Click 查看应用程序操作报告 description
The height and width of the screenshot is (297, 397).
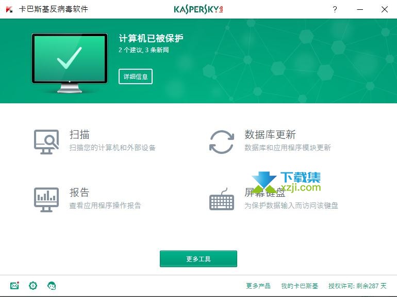click(x=105, y=206)
